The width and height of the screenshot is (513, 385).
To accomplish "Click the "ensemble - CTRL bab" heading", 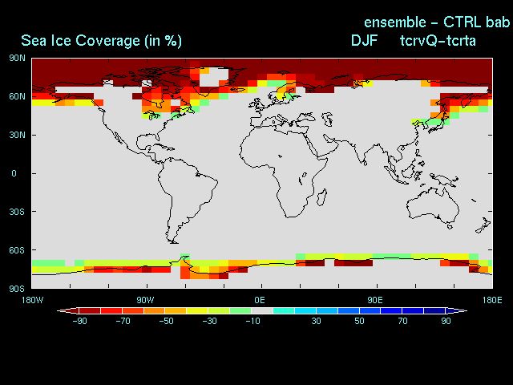I will [x=437, y=22].
